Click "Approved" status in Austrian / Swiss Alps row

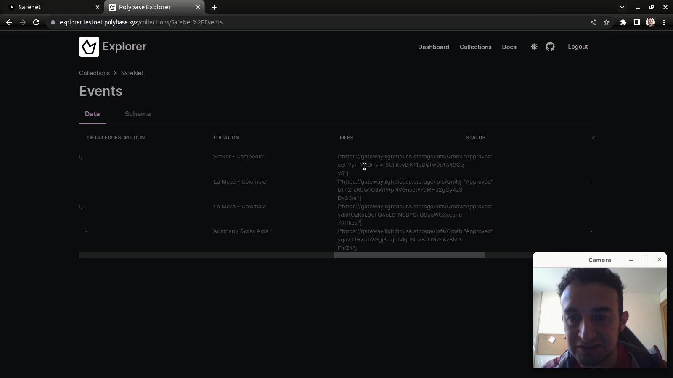pos(479,231)
